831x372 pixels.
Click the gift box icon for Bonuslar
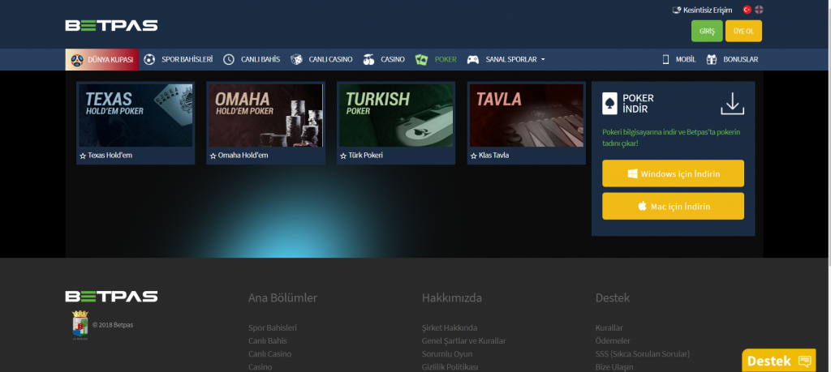click(712, 59)
